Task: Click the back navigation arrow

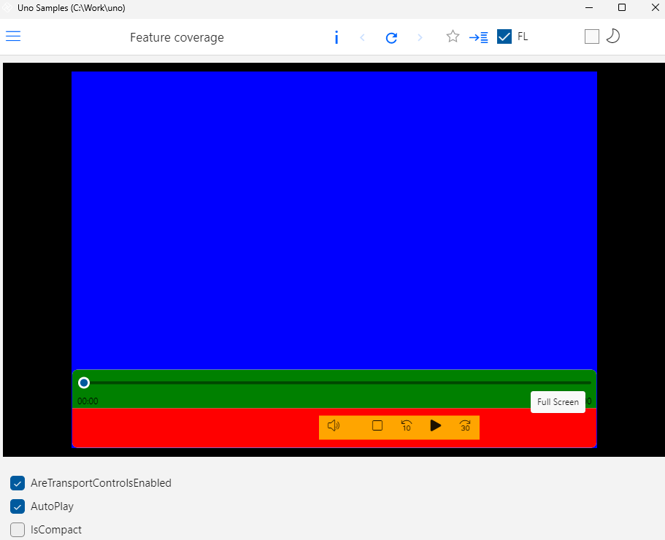Action: (363, 37)
